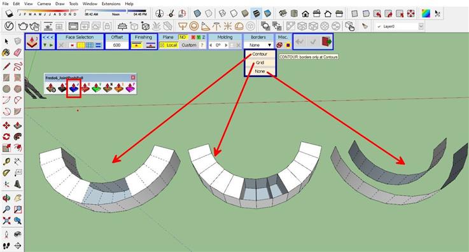Open the Draw menu
The height and width of the screenshot is (252, 469).
[60, 4]
